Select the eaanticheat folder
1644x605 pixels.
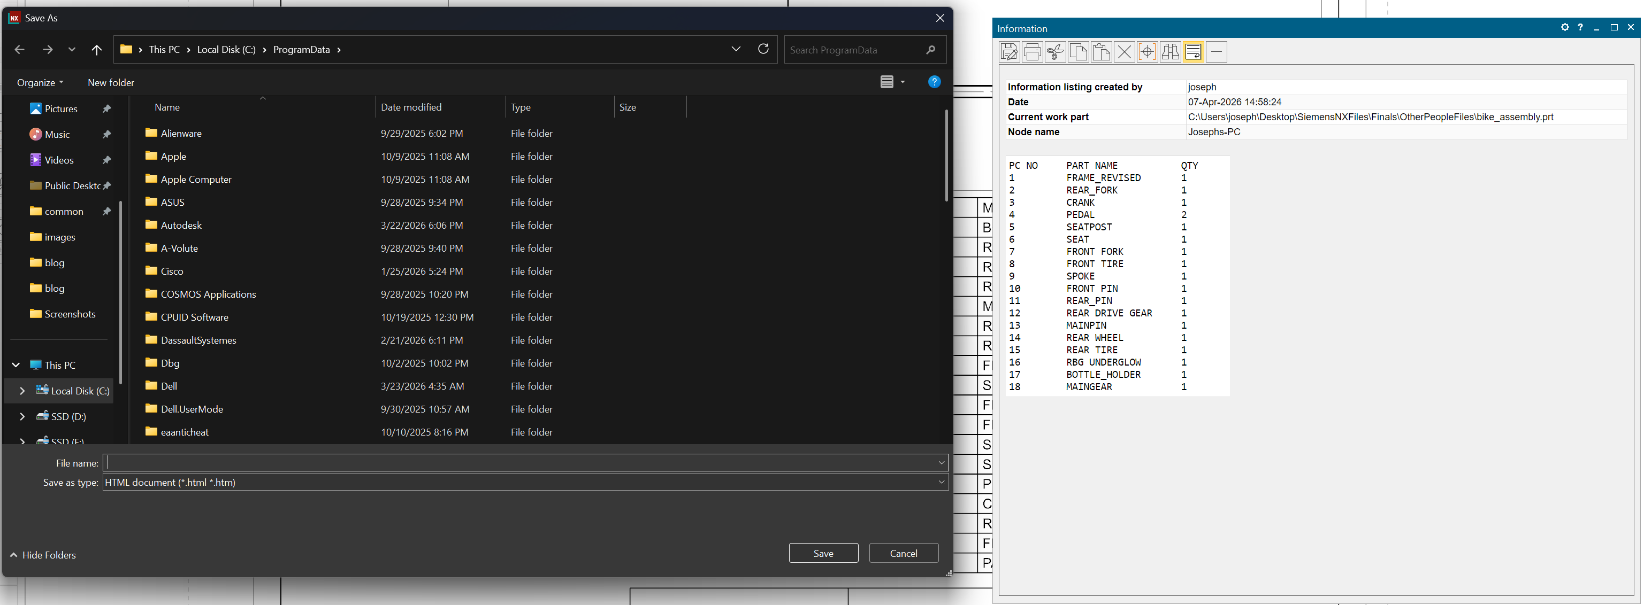pos(185,432)
